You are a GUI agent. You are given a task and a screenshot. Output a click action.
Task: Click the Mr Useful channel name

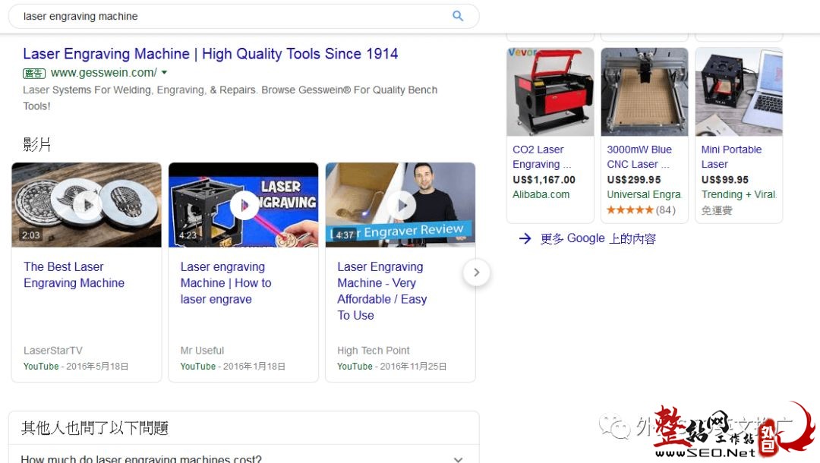202,351
